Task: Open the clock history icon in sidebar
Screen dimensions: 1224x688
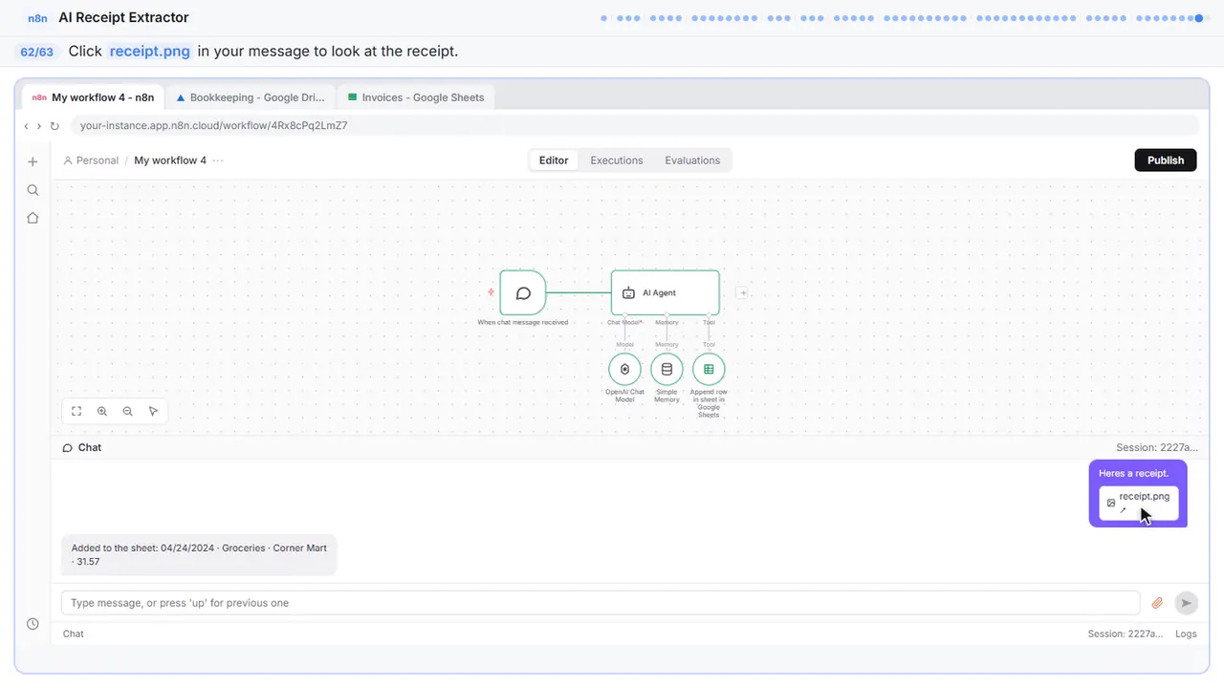Action: click(x=33, y=624)
